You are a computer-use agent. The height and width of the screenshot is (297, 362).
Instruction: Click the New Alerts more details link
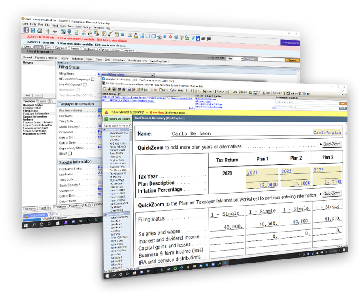point(175,113)
